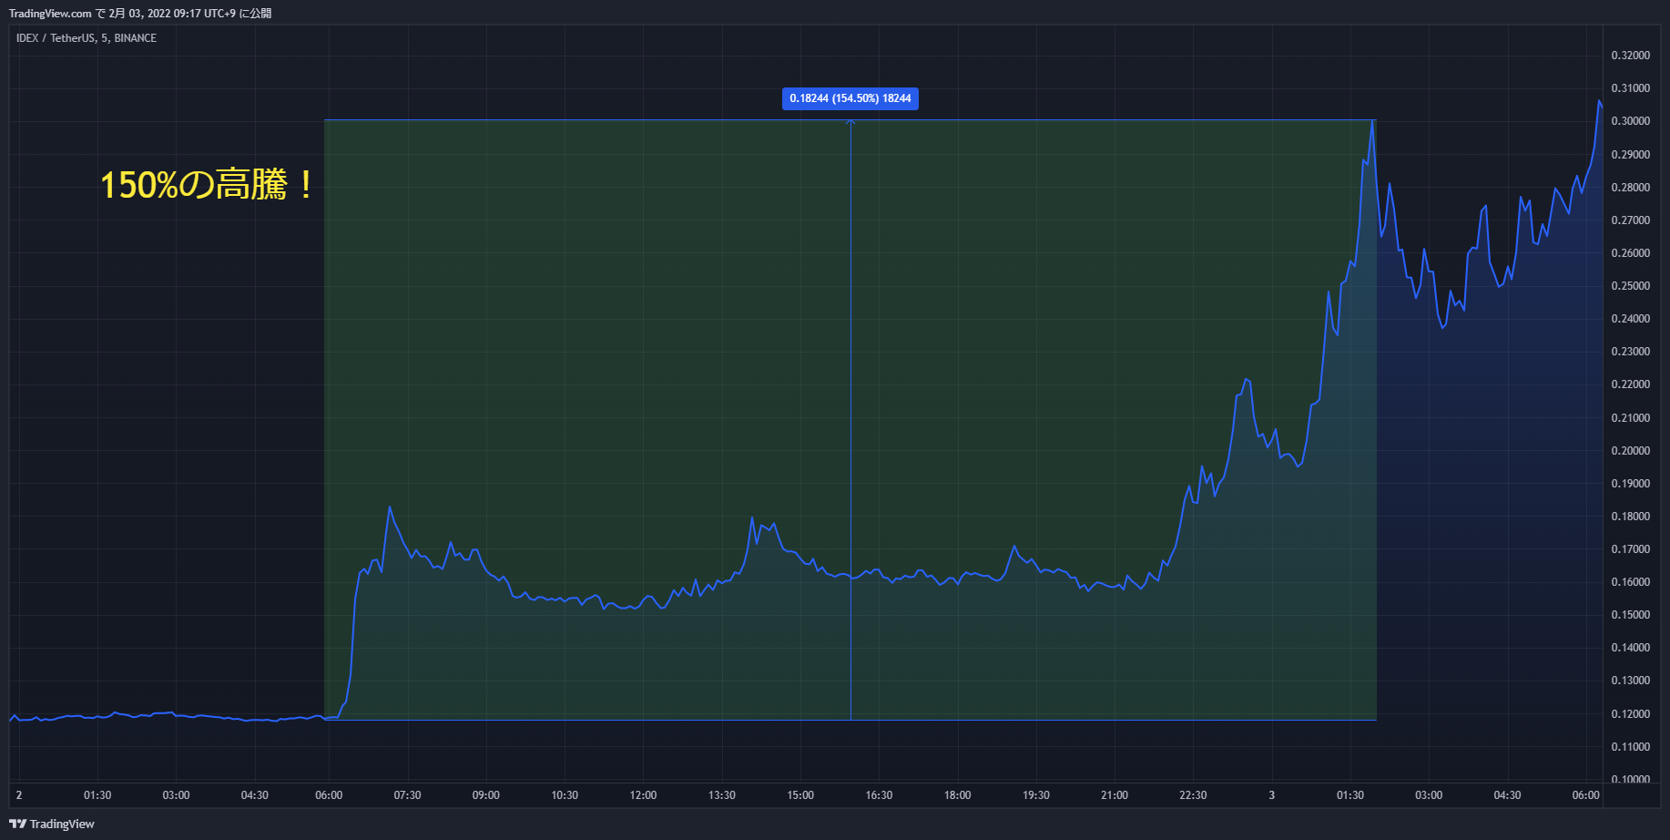Click the blue arrowhead atop the measurement line
The height and width of the screenshot is (840, 1670).
click(850, 121)
